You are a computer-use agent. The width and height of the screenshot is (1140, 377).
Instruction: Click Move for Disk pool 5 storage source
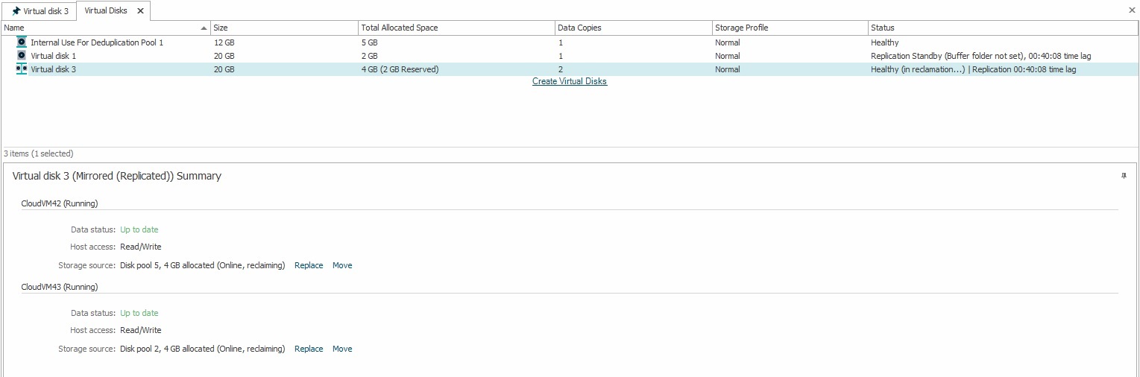tap(342, 266)
